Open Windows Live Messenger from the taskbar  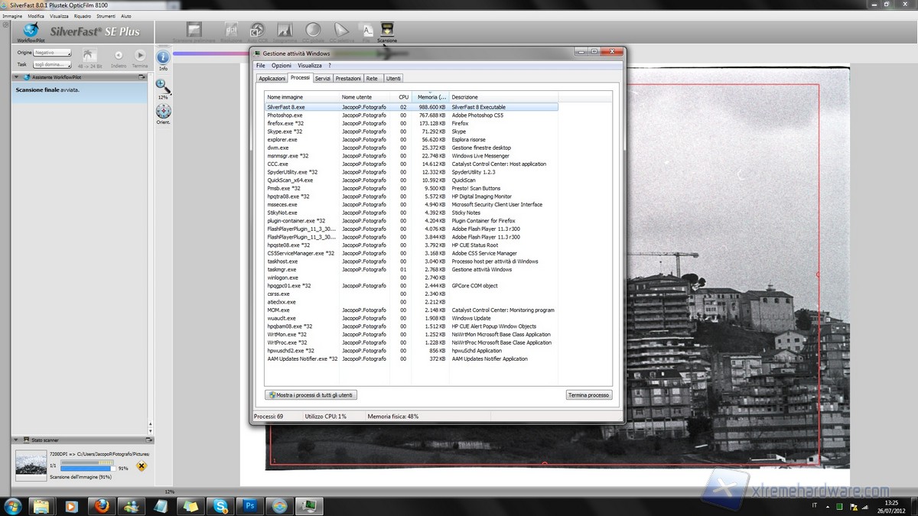131,505
